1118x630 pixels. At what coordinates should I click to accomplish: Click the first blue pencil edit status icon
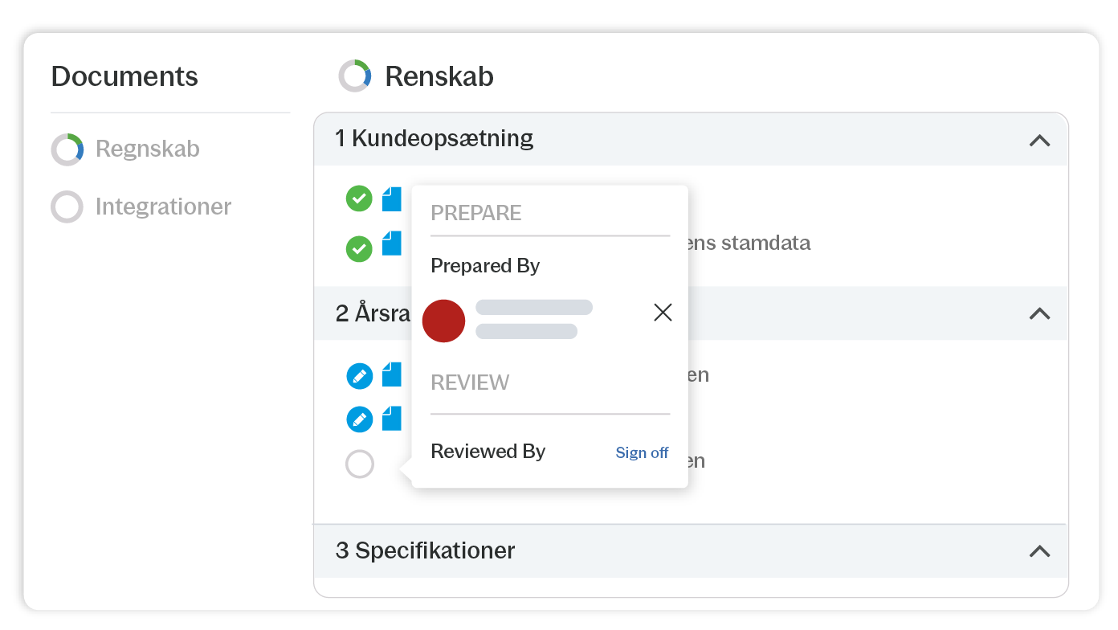[x=359, y=375]
